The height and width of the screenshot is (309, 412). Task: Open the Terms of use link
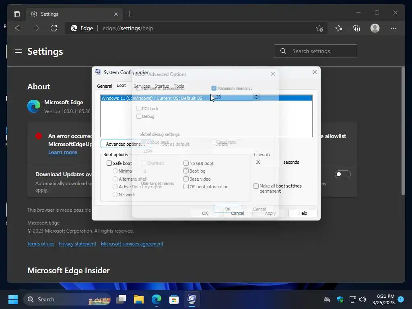(x=41, y=244)
